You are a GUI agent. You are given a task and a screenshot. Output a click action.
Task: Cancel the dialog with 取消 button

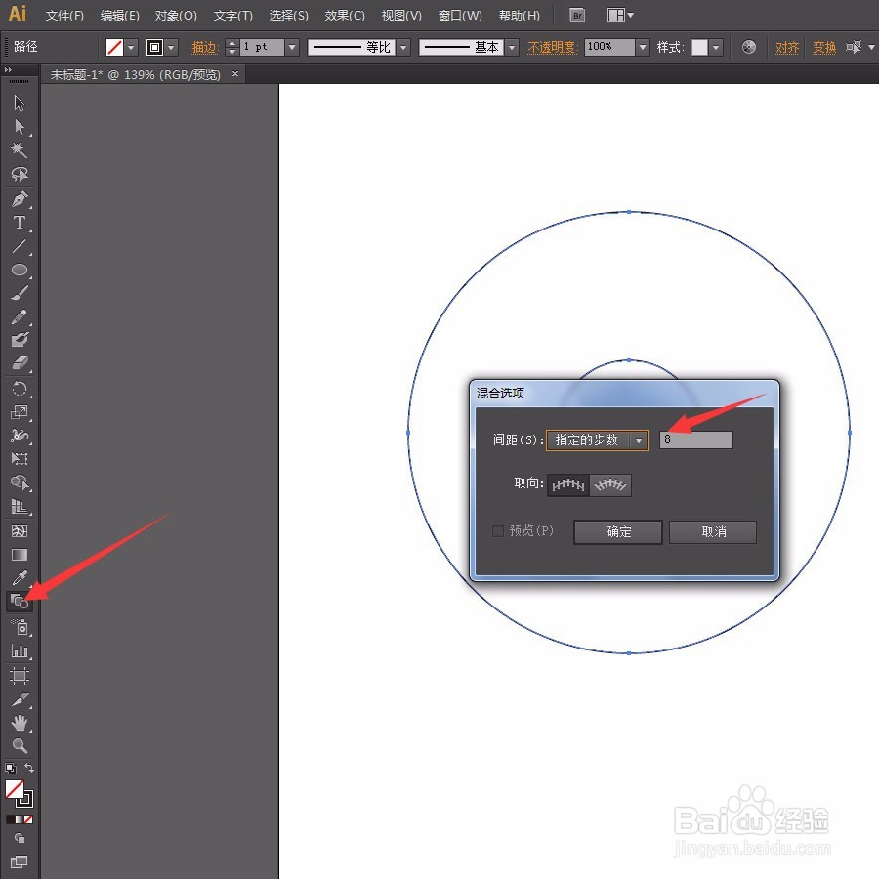pos(713,532)
